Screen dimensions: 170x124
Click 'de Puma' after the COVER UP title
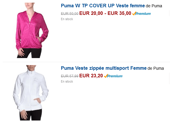click(x=154, y=6)
